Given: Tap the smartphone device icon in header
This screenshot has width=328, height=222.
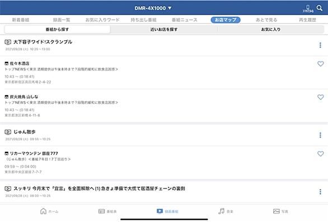Looking at the screenshot, I should coord(308,8).
